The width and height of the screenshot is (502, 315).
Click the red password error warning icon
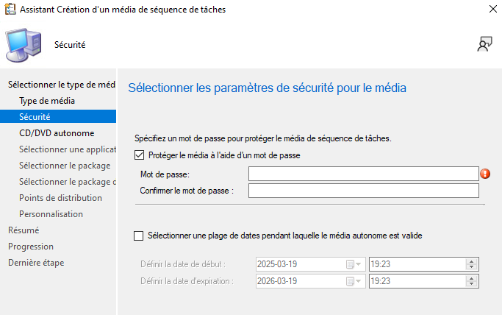pyautogui.click(x=485, y=174)
